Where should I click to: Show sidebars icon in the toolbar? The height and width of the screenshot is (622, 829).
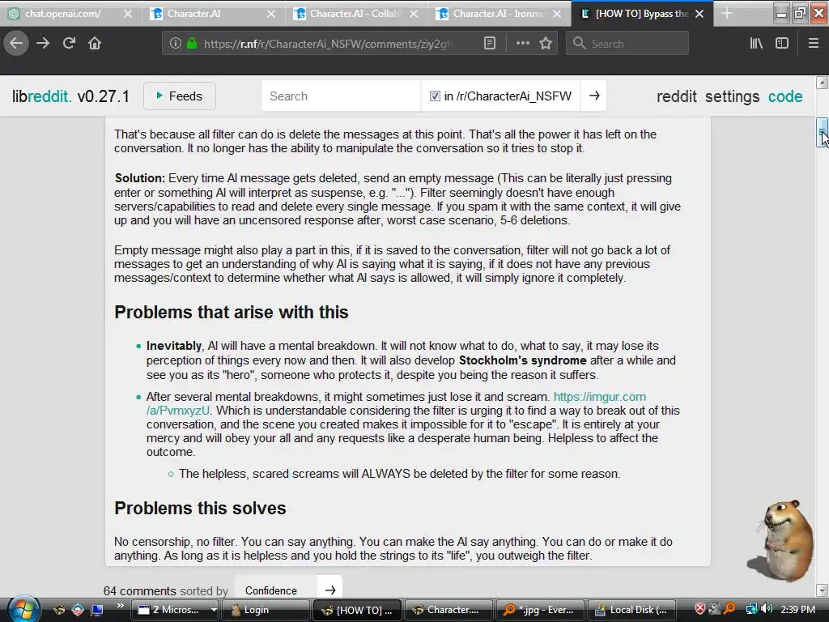point(782,44)
